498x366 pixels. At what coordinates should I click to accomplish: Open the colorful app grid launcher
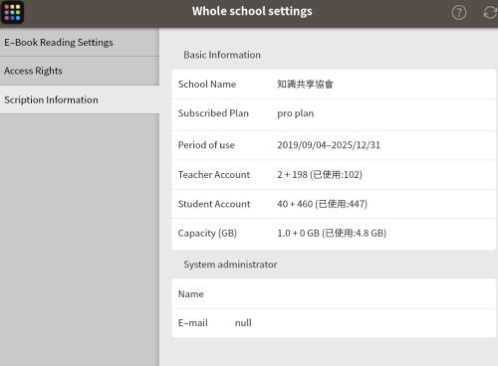click(12, 12)
